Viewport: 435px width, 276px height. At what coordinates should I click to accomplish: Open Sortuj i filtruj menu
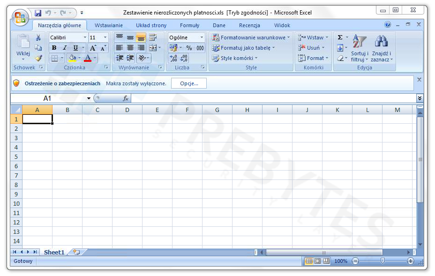point(360,48)
